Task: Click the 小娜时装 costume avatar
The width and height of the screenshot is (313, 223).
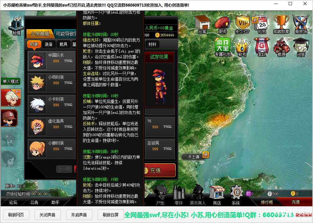Action: coord(37,149)
